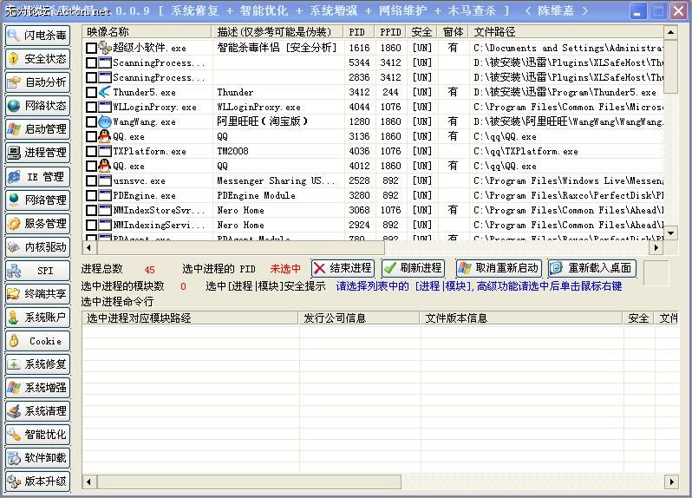The height and width of the screenshot is (498, 692).
Task: Open 系统清理 section
Action: tap(38, 411)
